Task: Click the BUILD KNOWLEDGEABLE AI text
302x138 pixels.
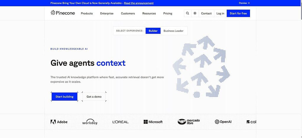Action: [x=69, y=49]
